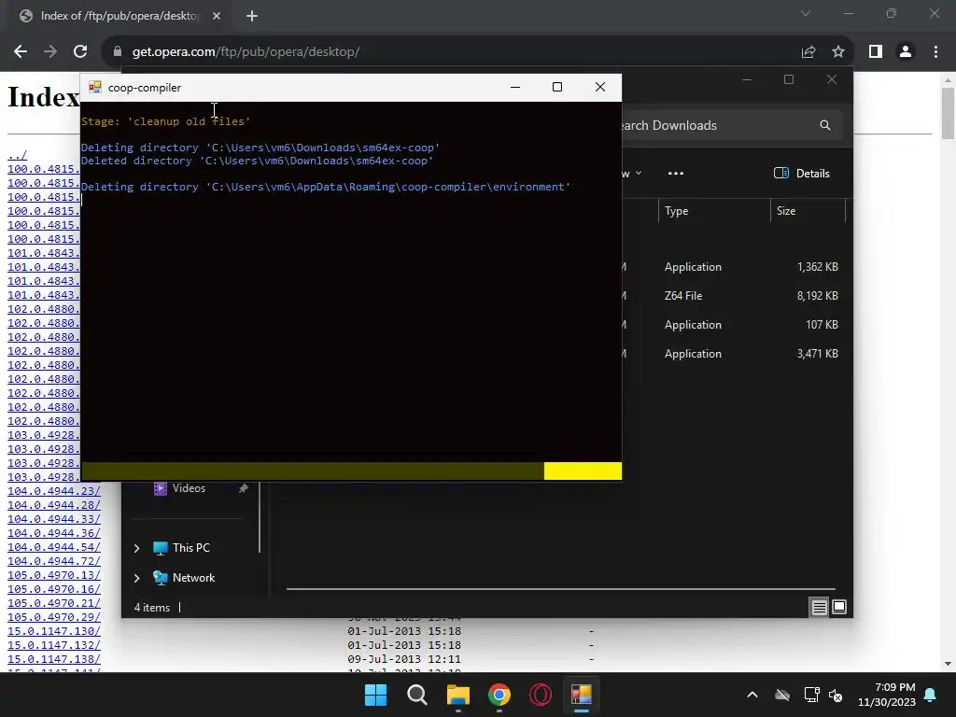
Task: Open OneDrive tray icon
Action: (x=782, y=695)
